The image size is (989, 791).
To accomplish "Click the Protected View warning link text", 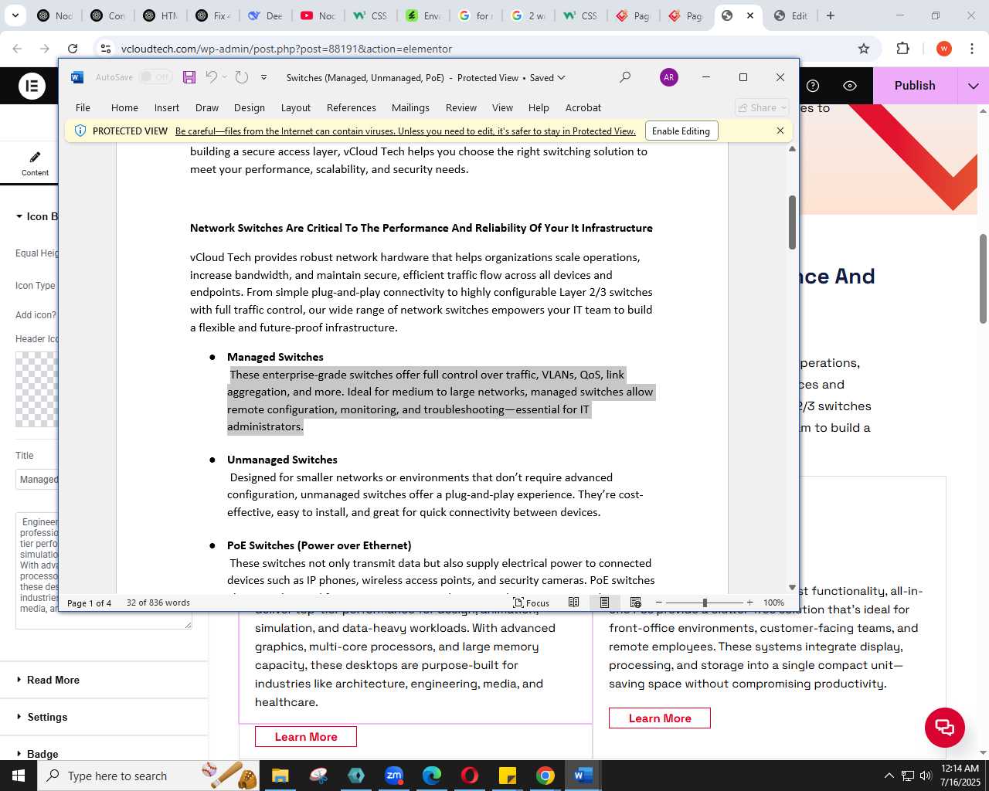I will point(405,131).
